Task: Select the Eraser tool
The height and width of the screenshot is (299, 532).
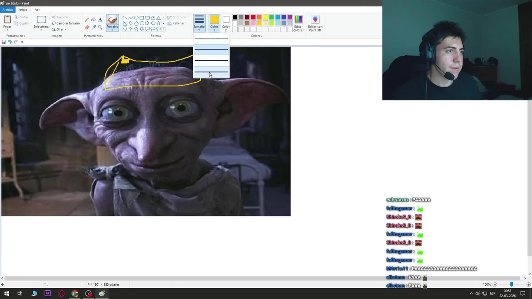Action: 87,27
